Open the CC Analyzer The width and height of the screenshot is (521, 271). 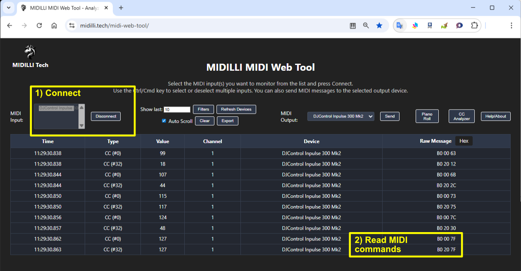(x=462, y=116)
